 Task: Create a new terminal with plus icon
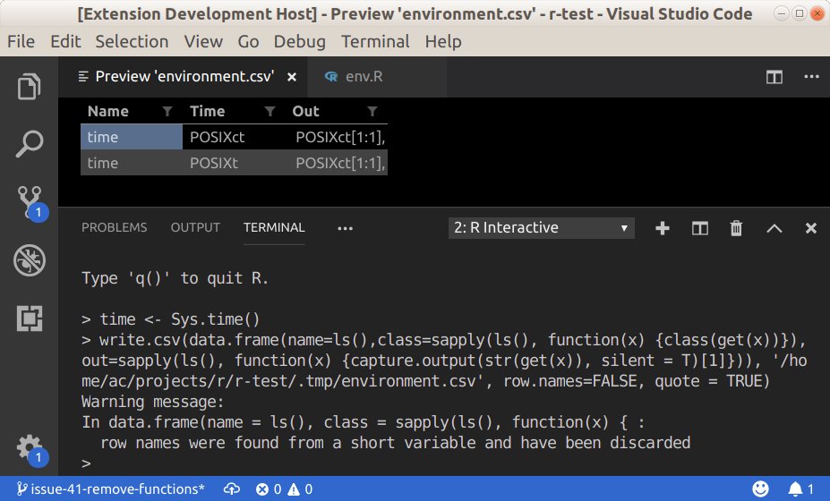(663, 228)
